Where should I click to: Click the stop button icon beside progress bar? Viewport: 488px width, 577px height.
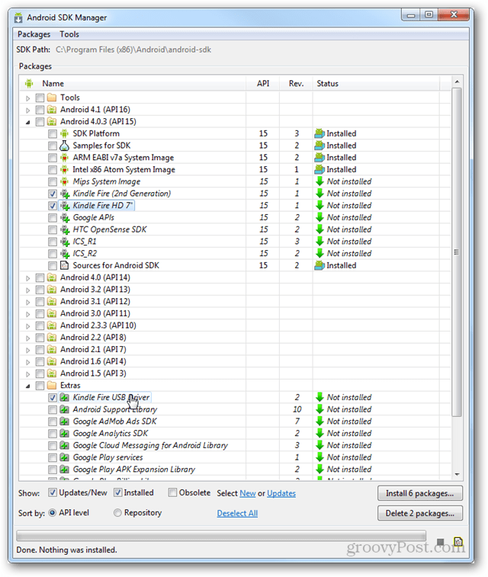click(x=441, y=542)
